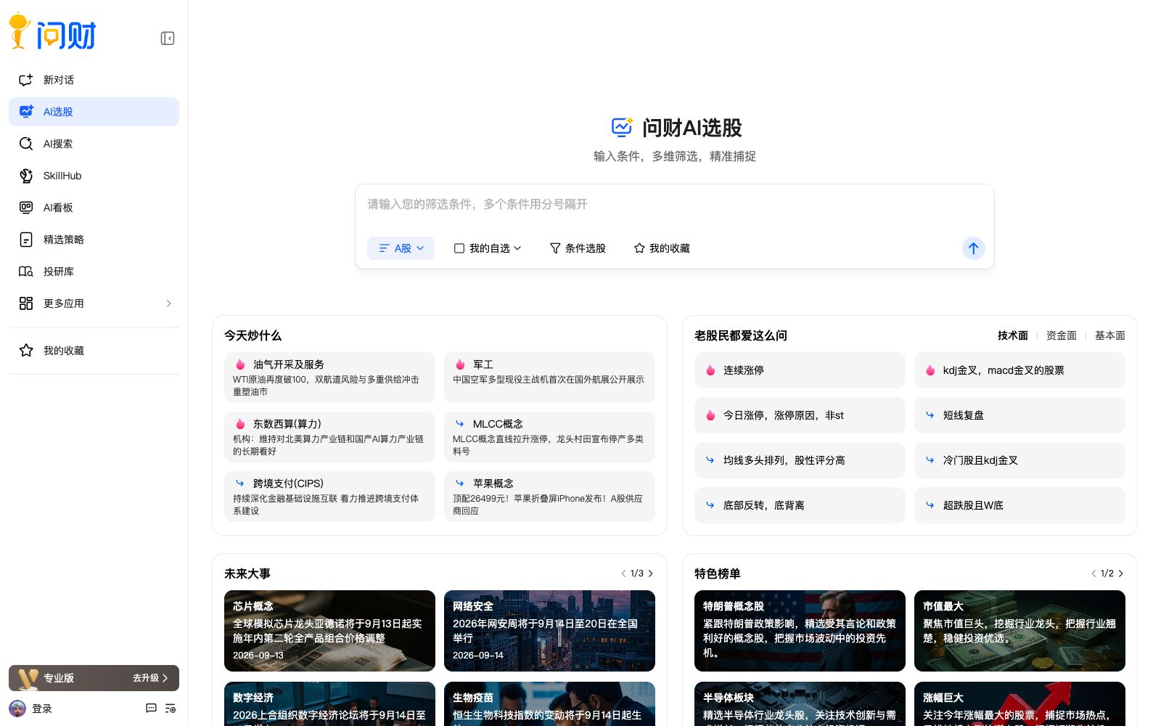1161x726 pixels.
Task: Open 精选策略 in the sidebar
Action: (x=94, y=240)
